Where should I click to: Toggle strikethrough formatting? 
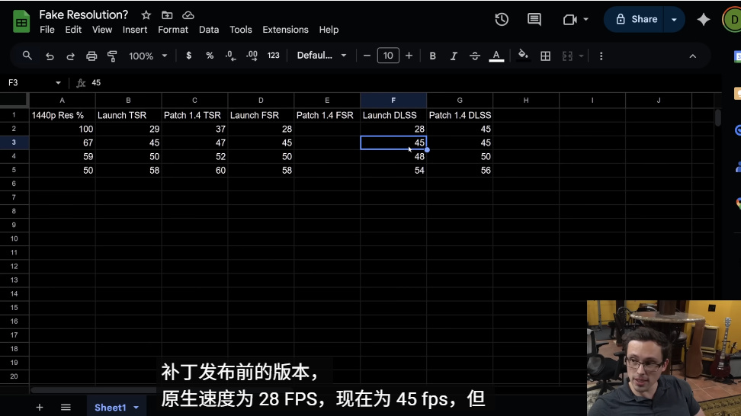point(474,56)
